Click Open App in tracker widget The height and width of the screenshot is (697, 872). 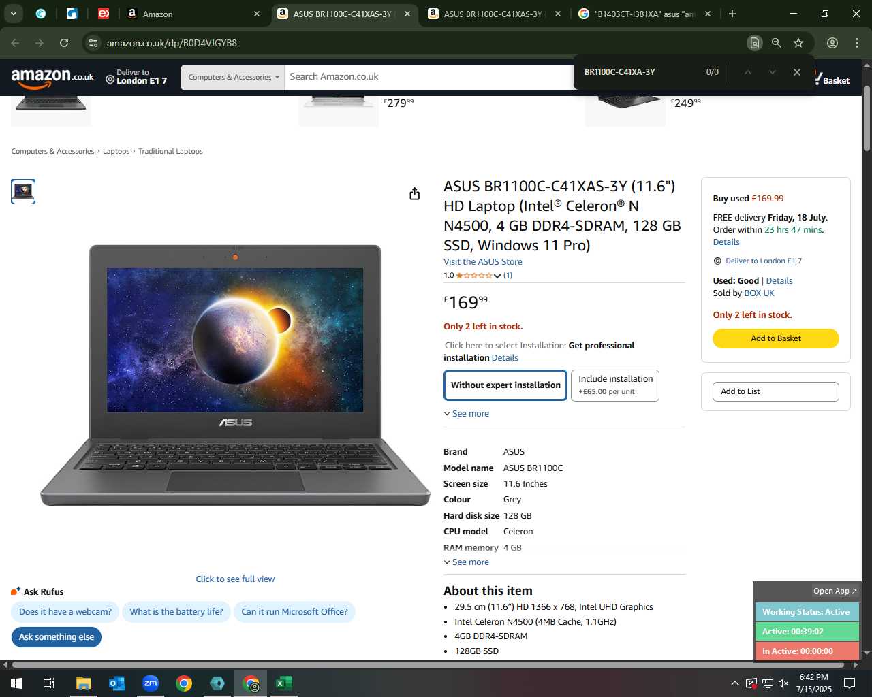(x=835, y=591)
